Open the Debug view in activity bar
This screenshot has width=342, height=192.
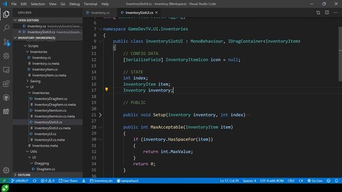tap(6, 55)
